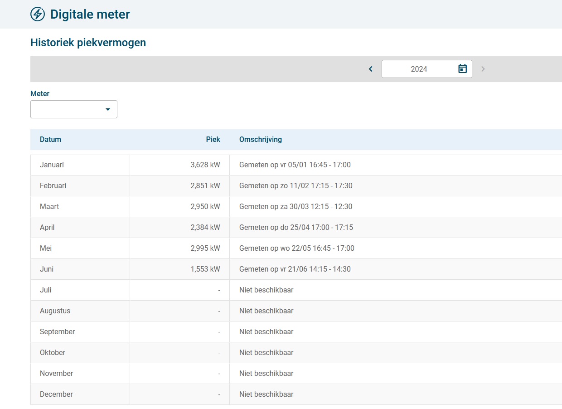Select the December row label
Viewport: 562px width, 409px height.
(x=56, y=394)
